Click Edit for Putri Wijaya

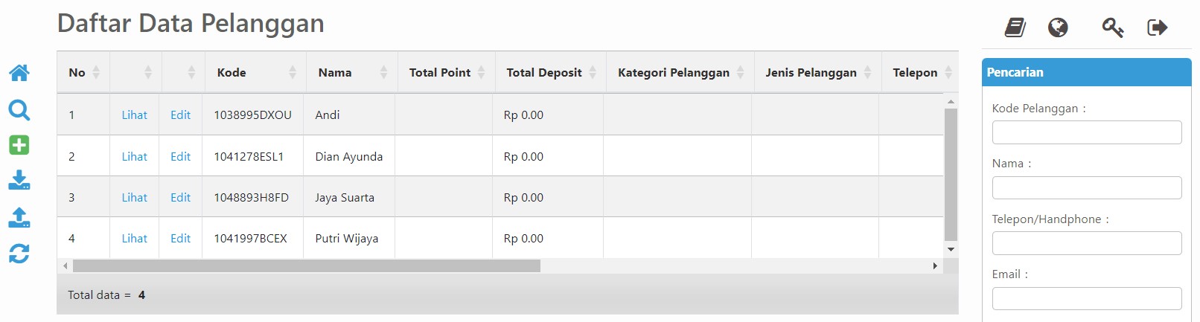point(180,238)
